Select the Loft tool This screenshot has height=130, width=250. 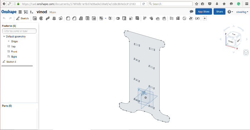pos(54,19)
